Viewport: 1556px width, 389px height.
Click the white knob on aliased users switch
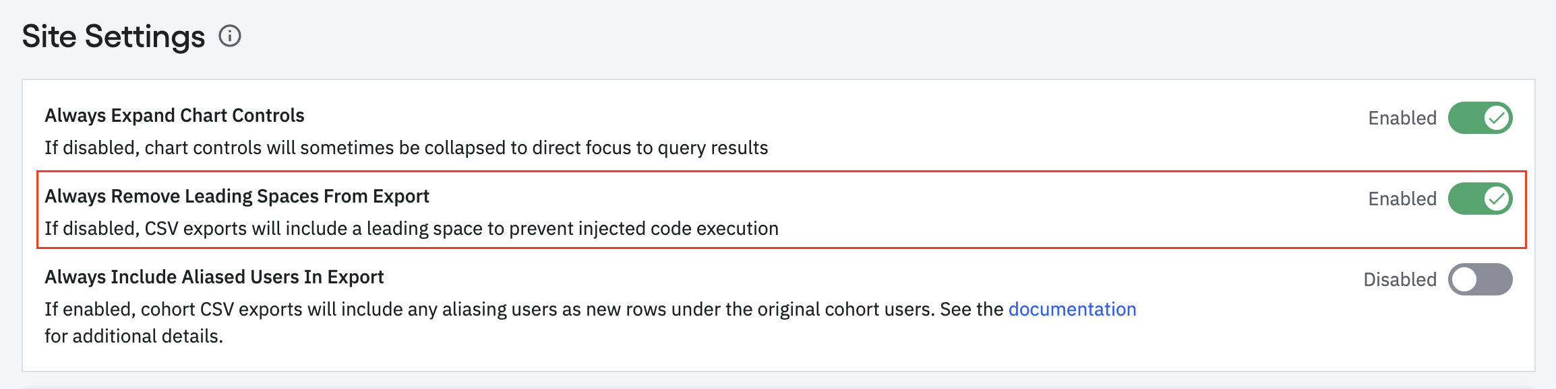pos(1464,280)
